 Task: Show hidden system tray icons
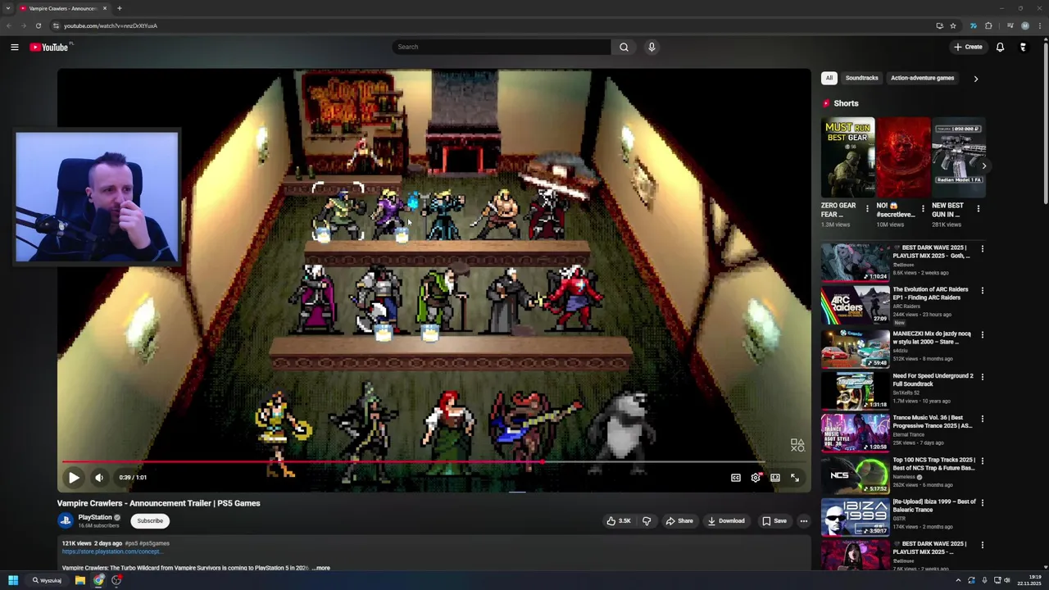pos(958,580)
